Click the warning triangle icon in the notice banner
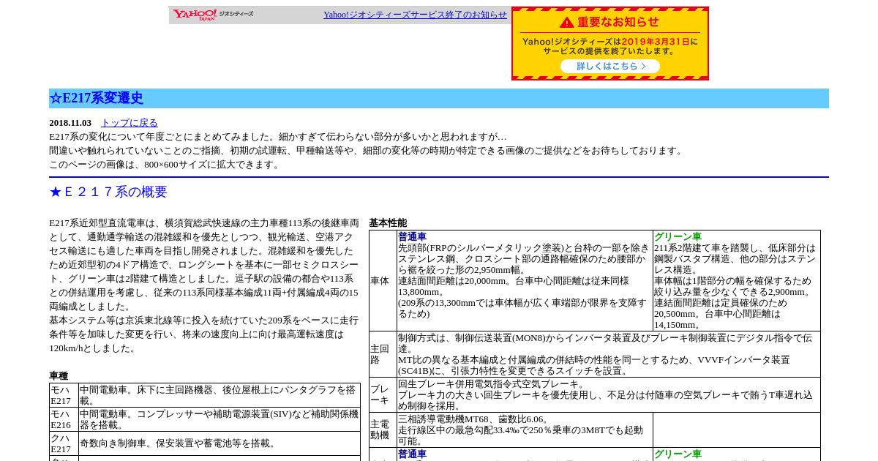878x461 pixels. (568, 22)
